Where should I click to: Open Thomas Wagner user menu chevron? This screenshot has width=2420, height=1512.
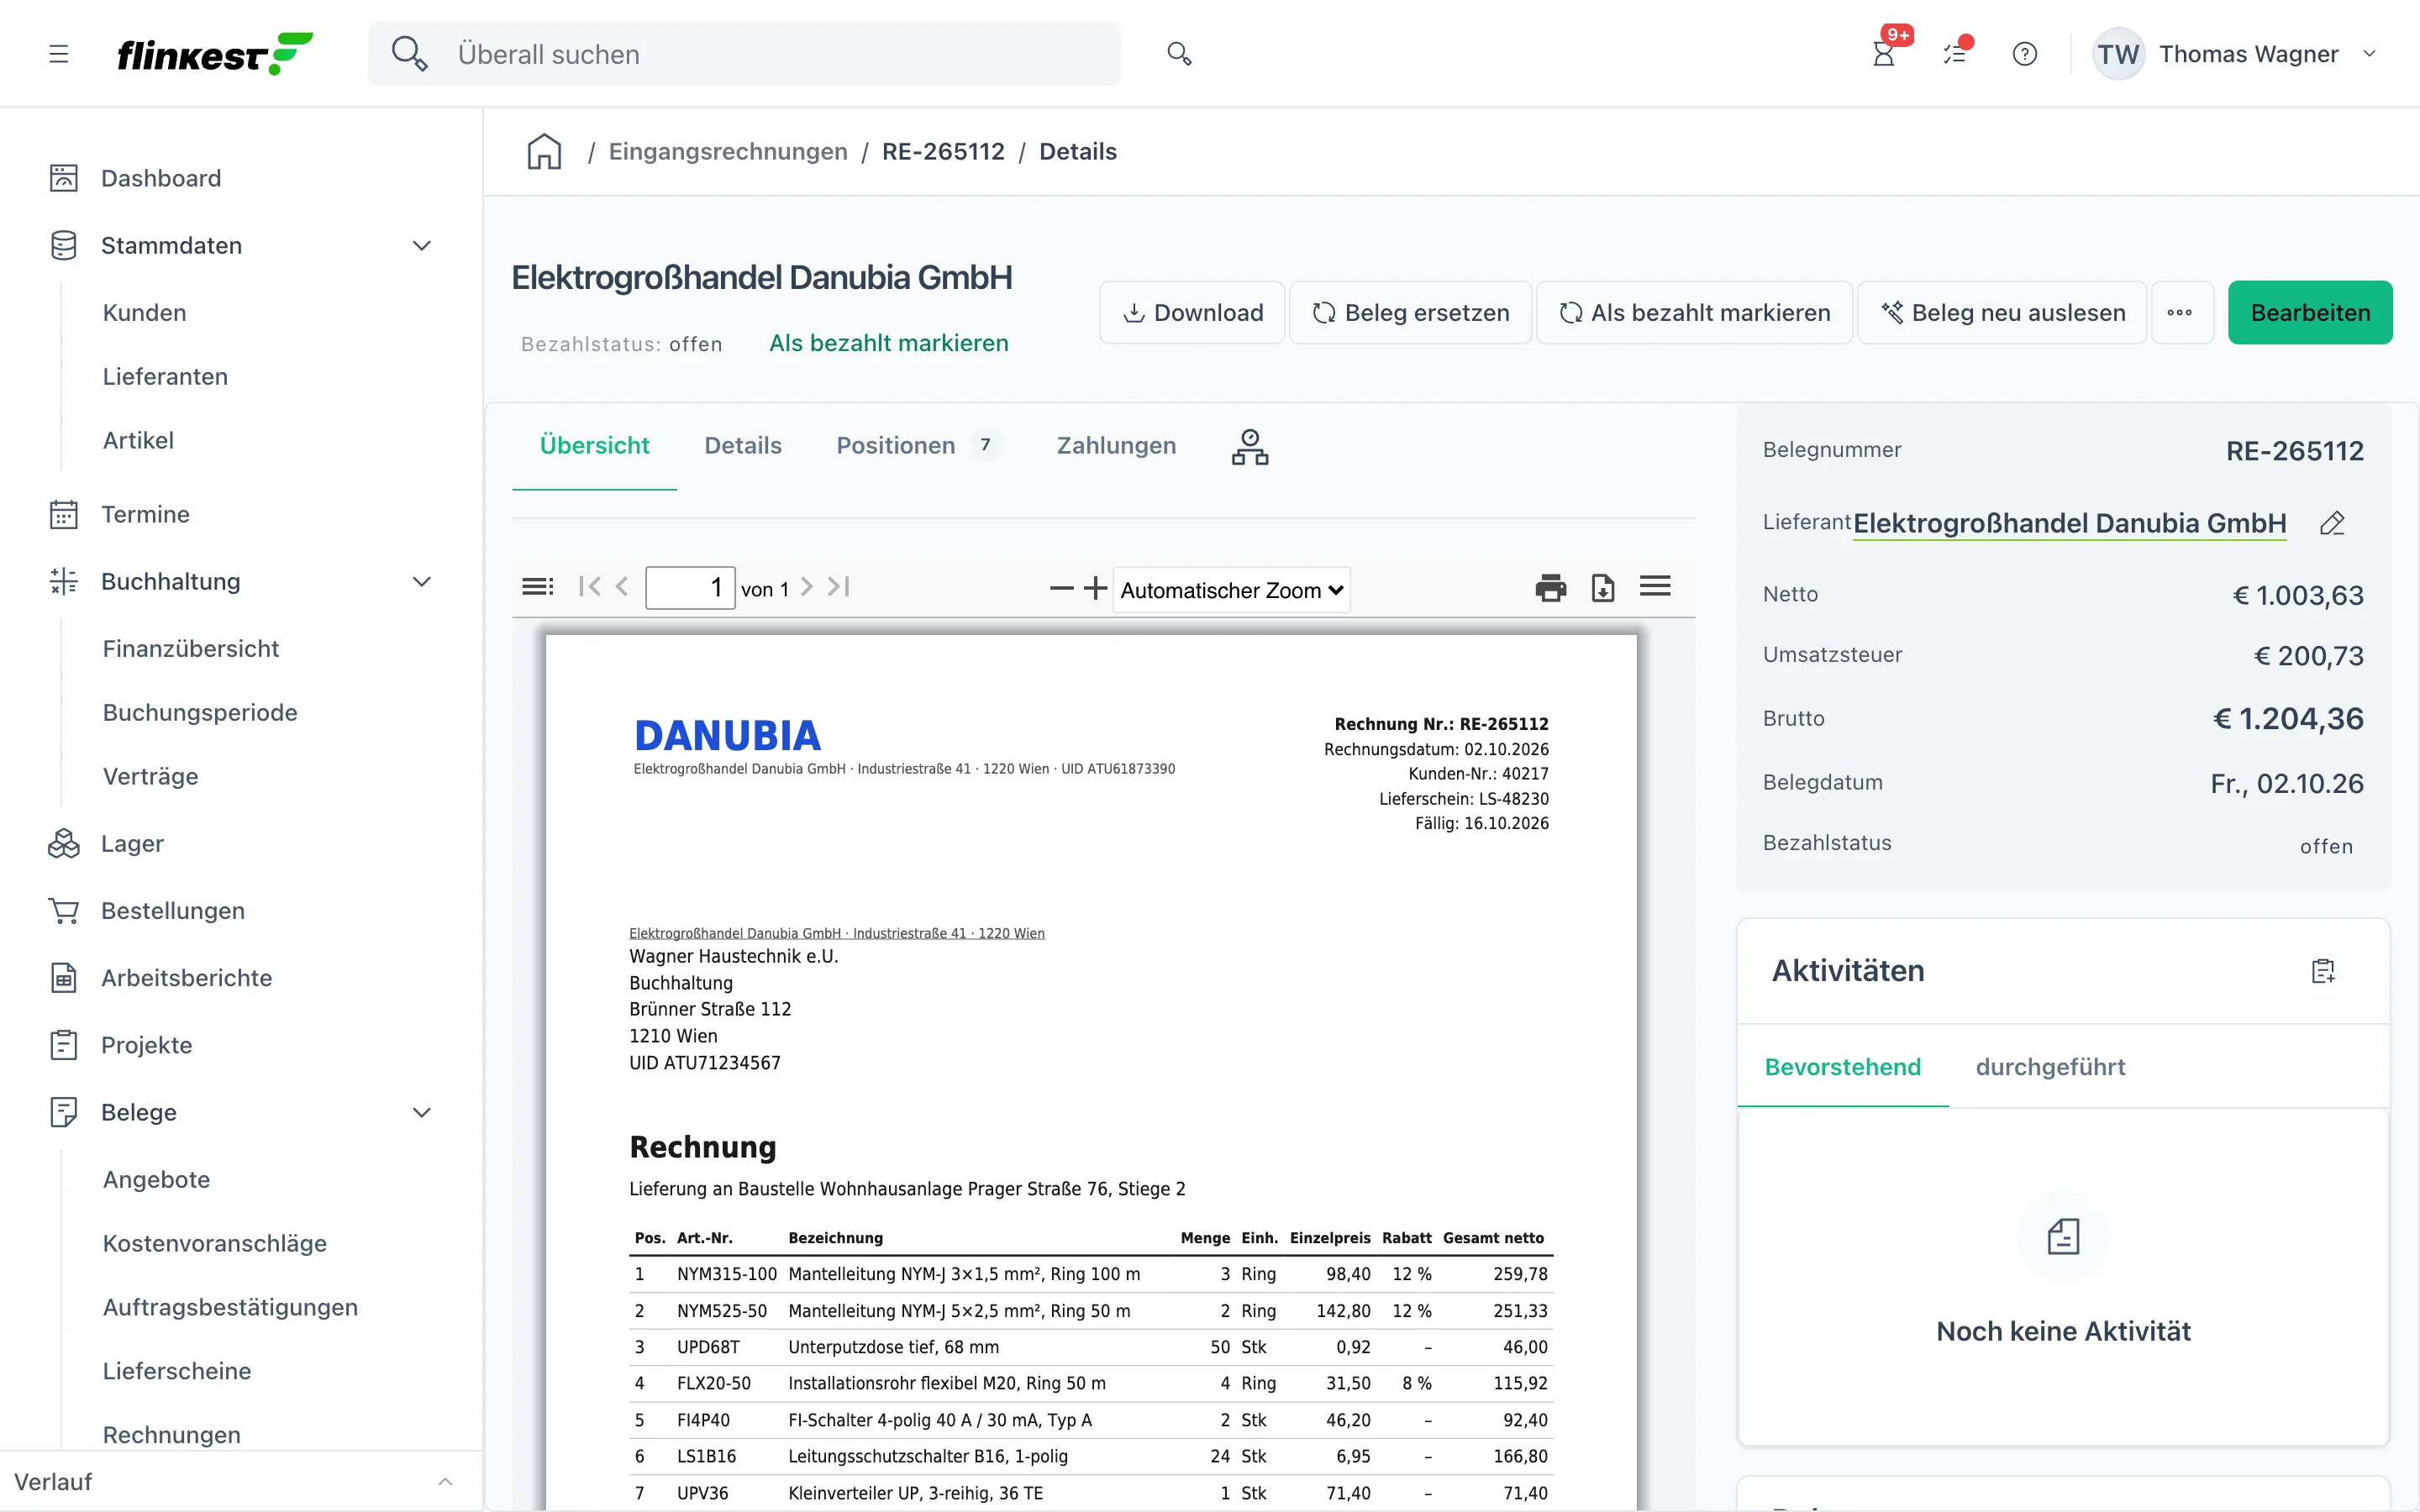click(x=2369, y=54)
